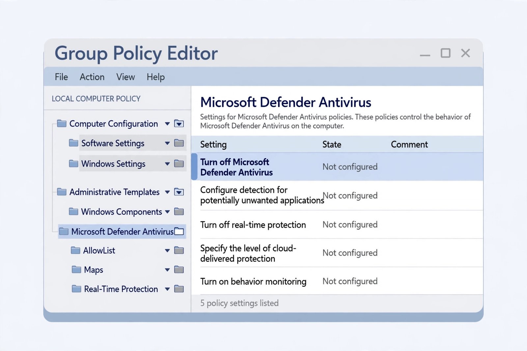Image resolution: width=527 pixels, height=351 pixels.
Task: Expand the Real-Time Protection arrow
Action: 167,289
